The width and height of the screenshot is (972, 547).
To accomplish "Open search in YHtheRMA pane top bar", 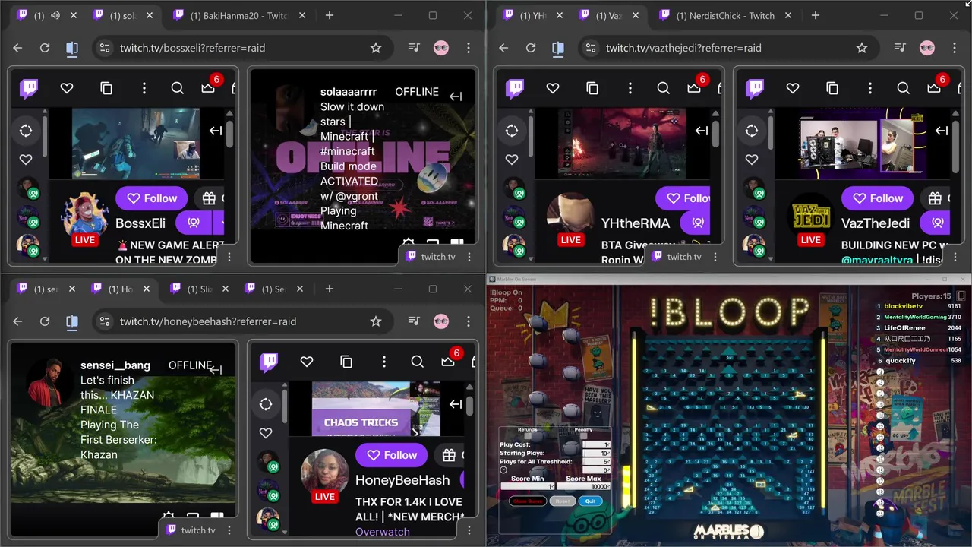I will click(664, 88).
